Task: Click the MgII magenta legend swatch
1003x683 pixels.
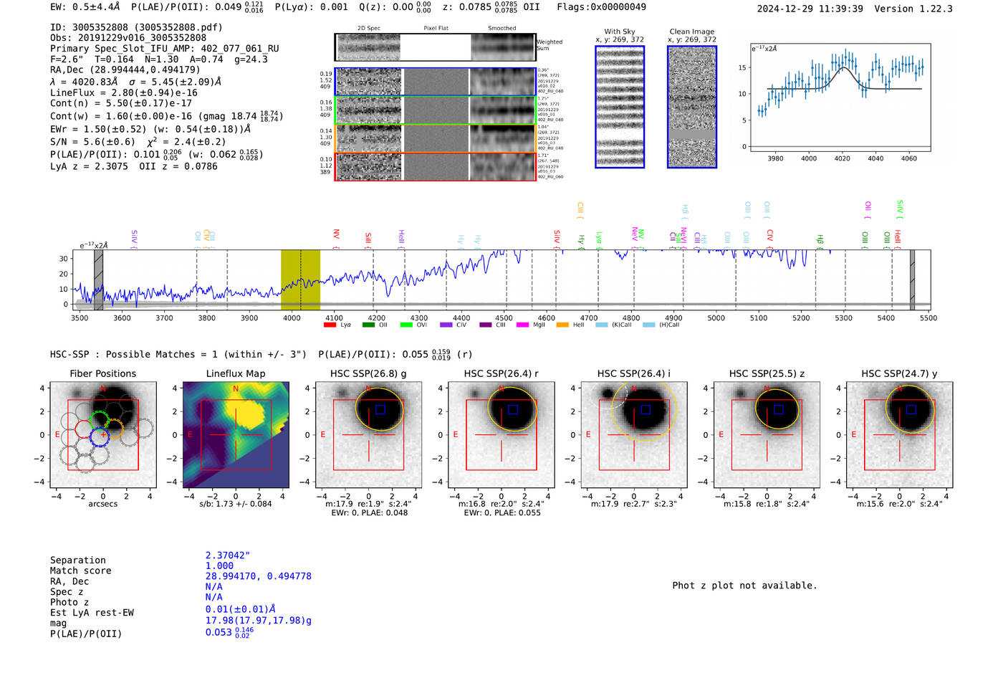Action: point(522,325)
